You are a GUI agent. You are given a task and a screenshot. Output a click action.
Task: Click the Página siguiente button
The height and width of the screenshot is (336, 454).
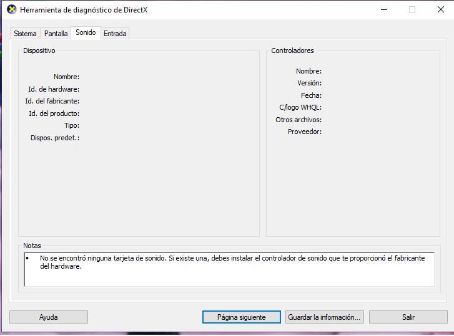[241, 317]
